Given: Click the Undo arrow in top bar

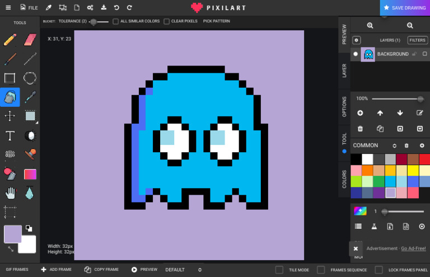Looking at the screenshot, I should [116, 8].
